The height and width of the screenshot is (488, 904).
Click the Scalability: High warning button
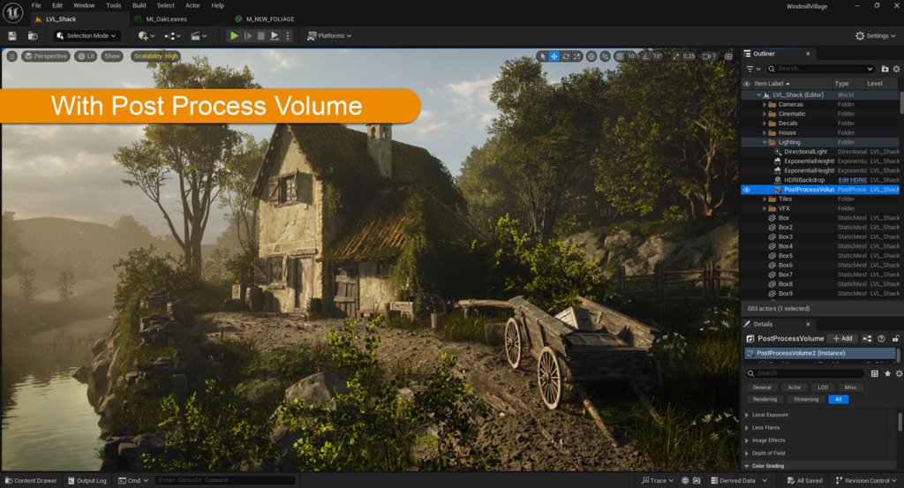155,56
